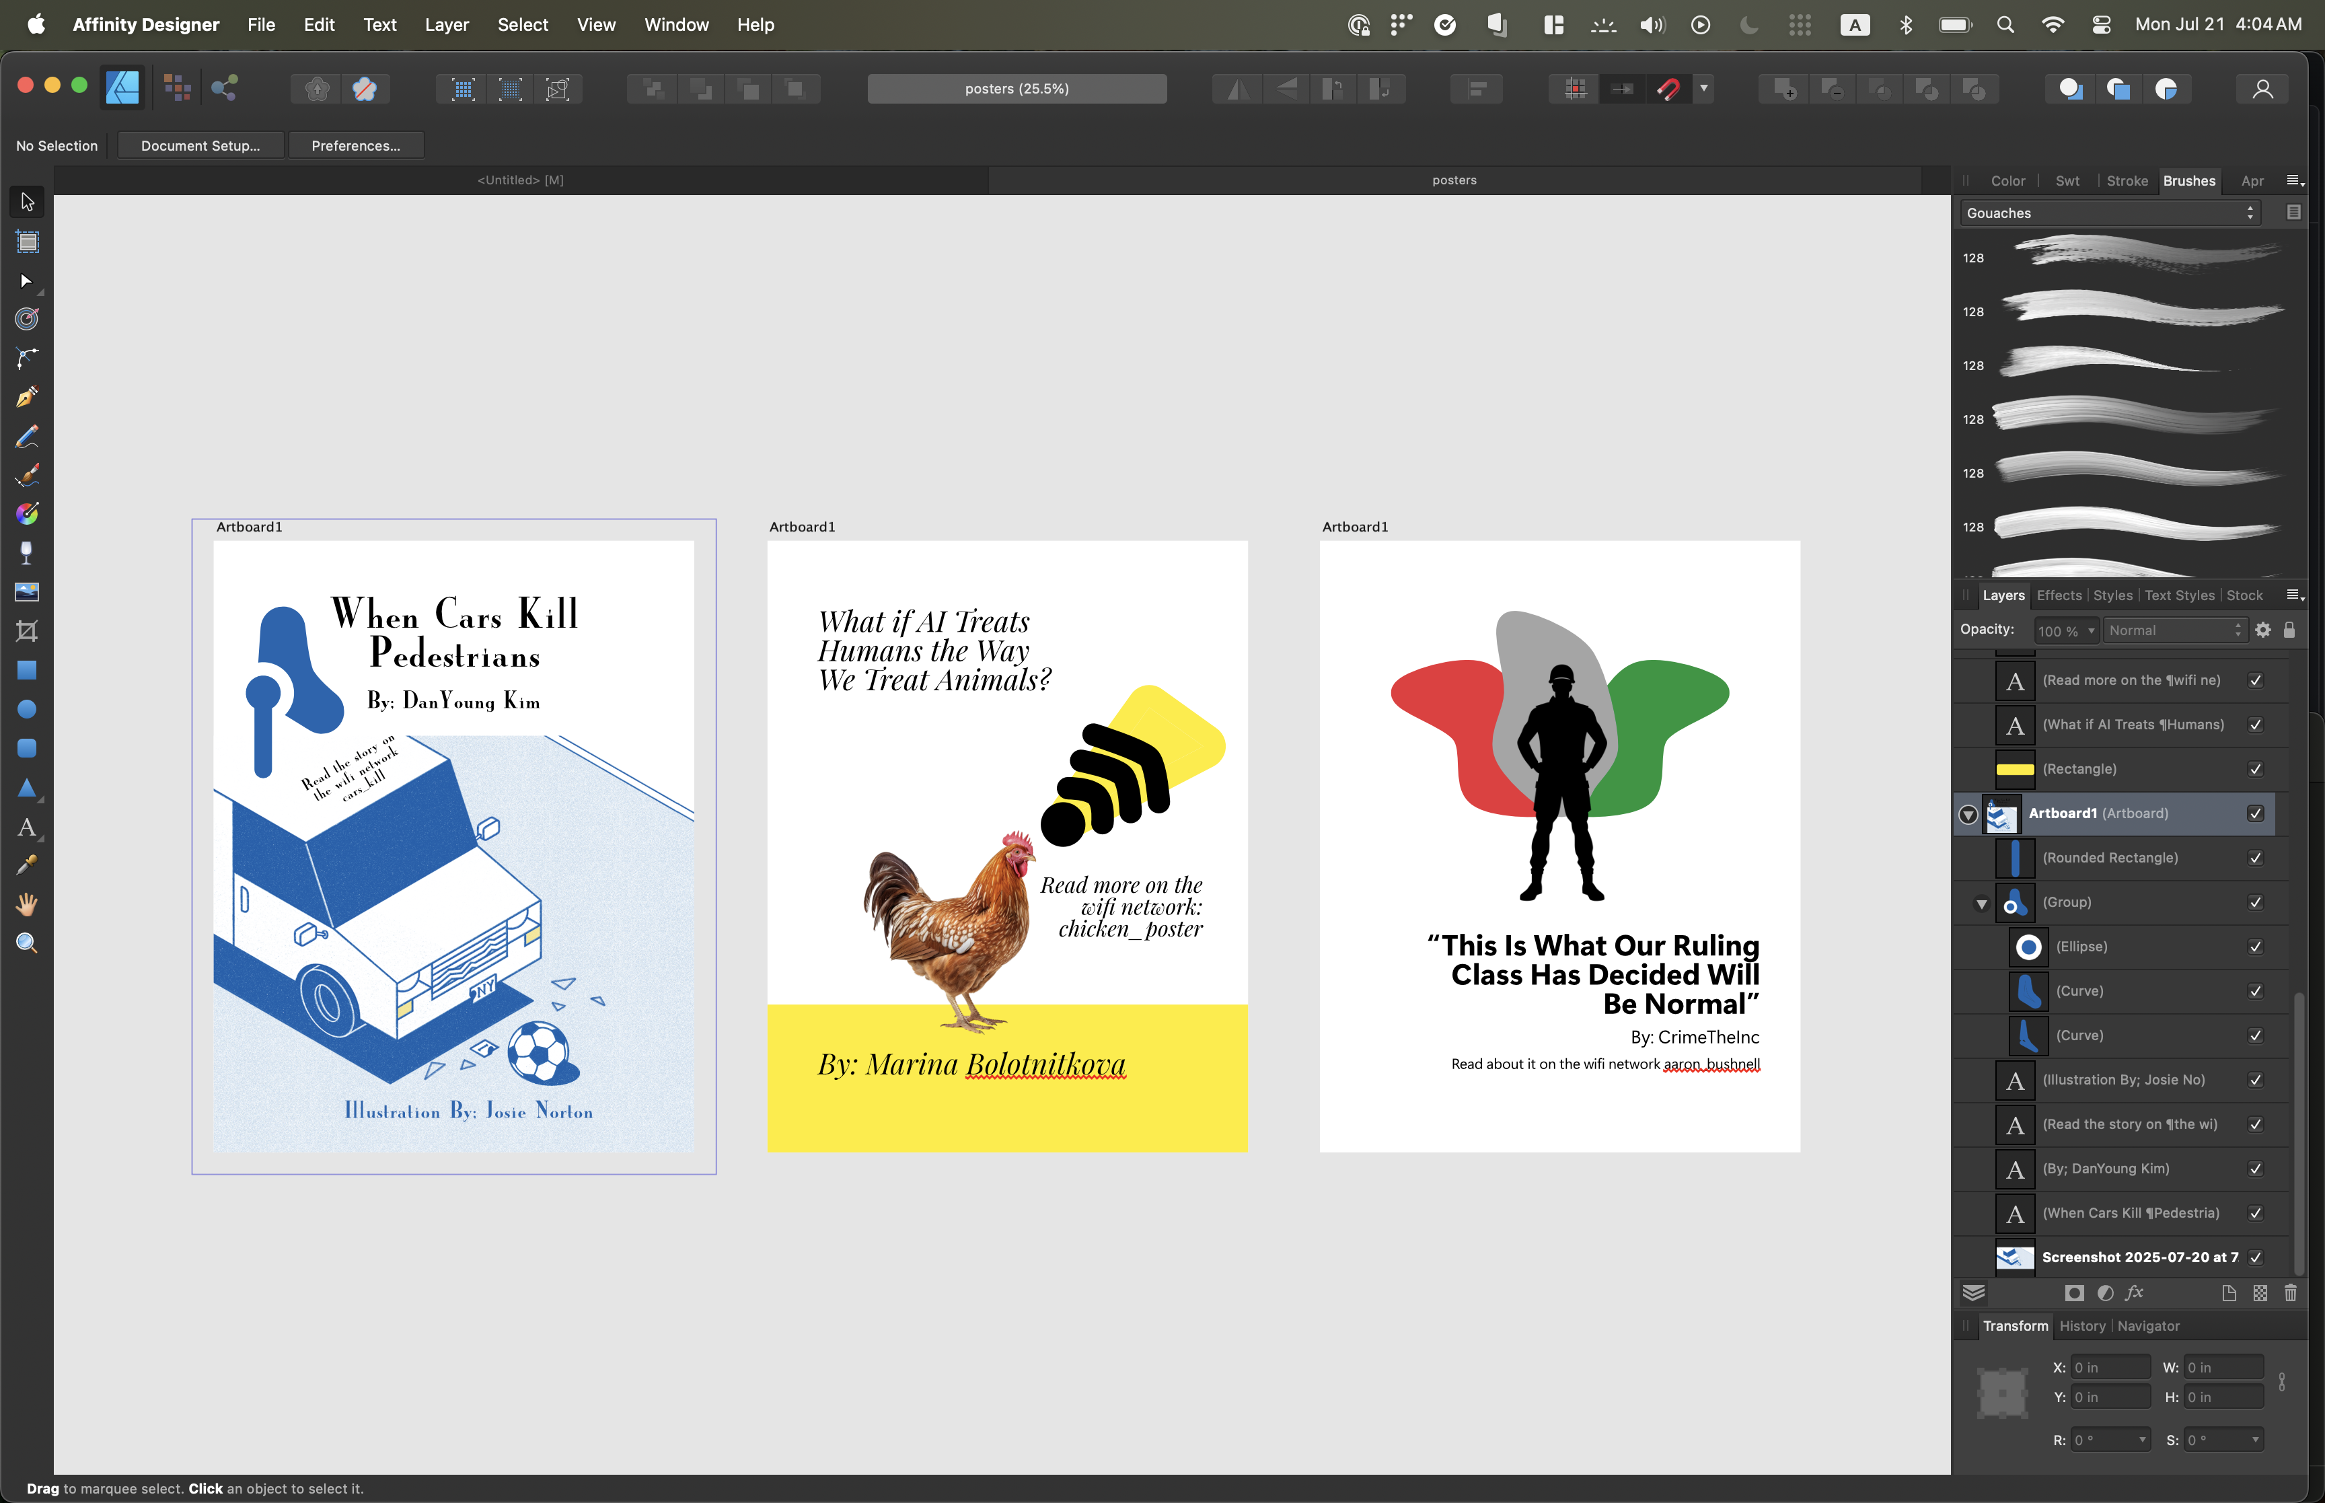
Task: Hide the By DanYoung Kim text layer
Action: (2256, 1168)
